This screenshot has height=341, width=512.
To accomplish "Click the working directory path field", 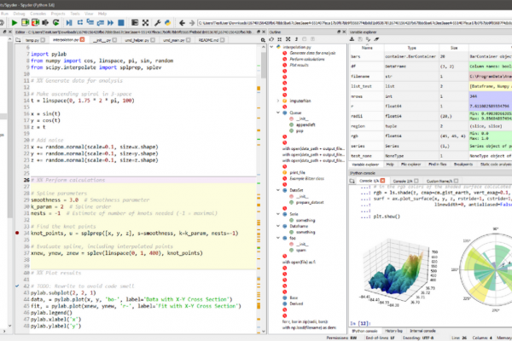I will (354, 23).
